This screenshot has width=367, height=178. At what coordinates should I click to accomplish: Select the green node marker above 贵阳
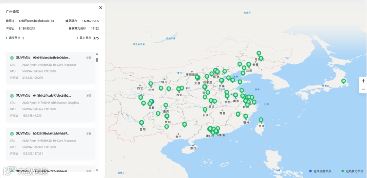(x=167, y=116)
